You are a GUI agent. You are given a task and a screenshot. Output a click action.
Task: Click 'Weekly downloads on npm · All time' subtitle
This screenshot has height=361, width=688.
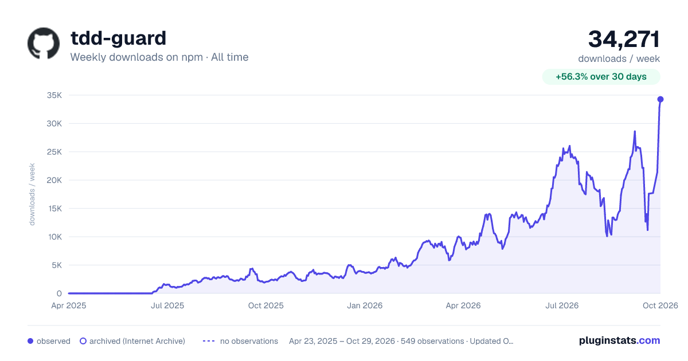(159, 57)
